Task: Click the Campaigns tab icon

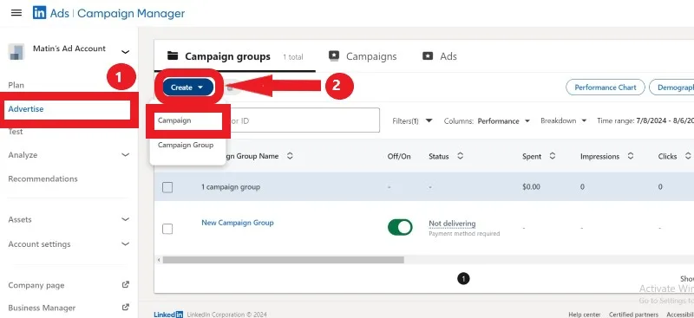Action: coord(334,55)
